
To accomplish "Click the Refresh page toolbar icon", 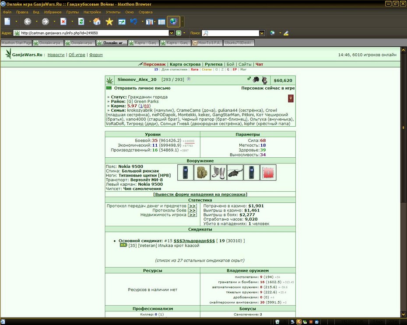I will [81, 21].
